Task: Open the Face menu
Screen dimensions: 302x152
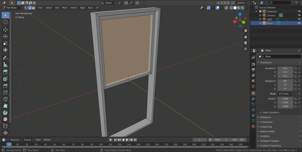Action: [90, 8]
